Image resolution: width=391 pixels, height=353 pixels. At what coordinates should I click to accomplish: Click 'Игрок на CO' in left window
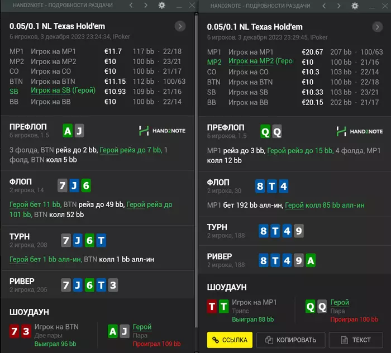pyautogui.click(x=51, y=71)
